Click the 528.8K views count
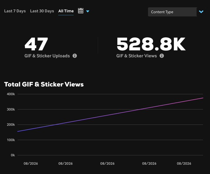The image size is (210, 174). 151,44
